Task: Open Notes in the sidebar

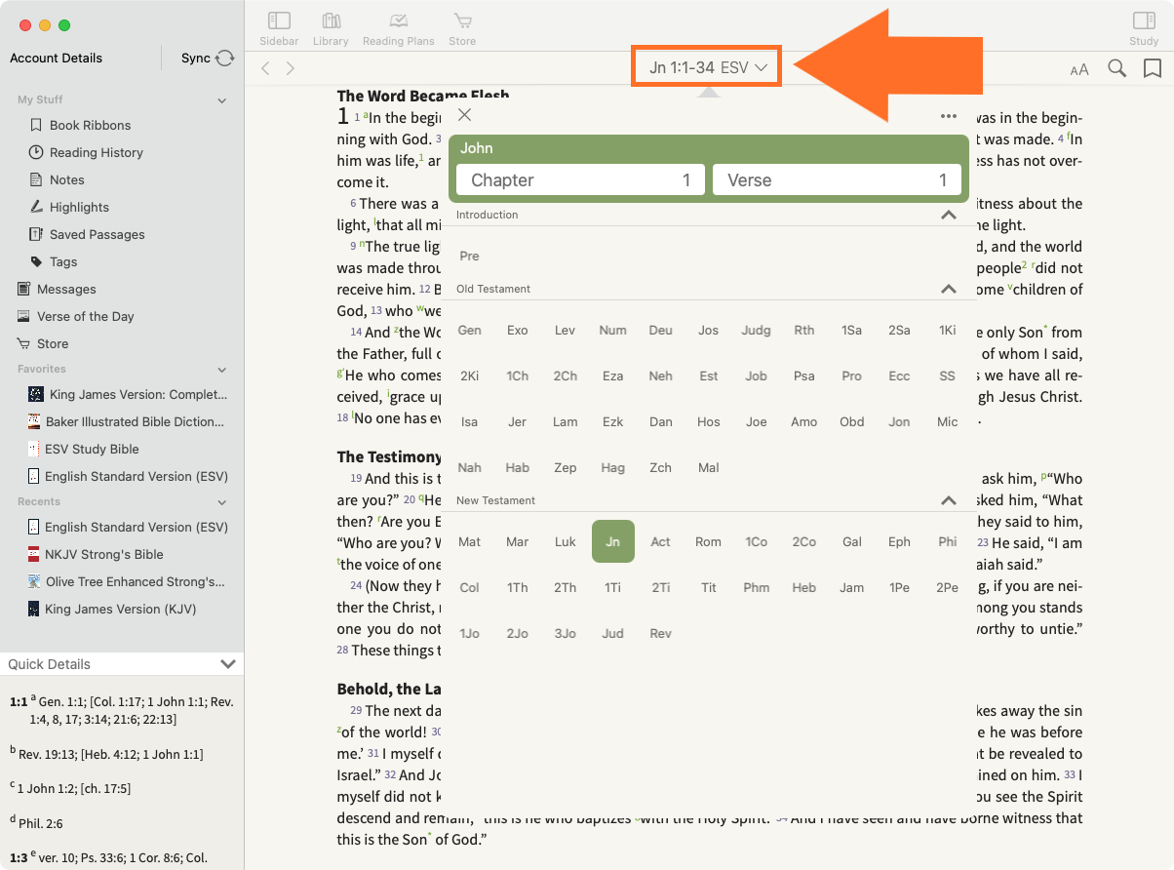Action: click(x=66, y=179)
